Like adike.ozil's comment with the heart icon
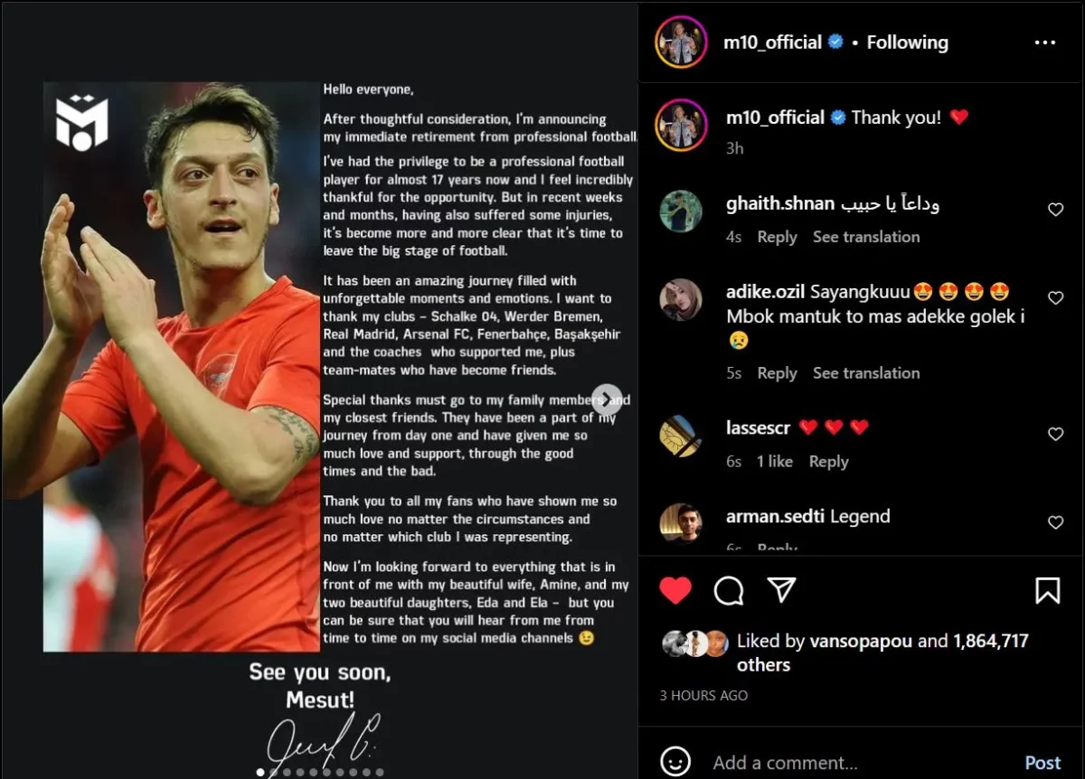Viewport: 1085px width, 779px height. [1055, 297]
